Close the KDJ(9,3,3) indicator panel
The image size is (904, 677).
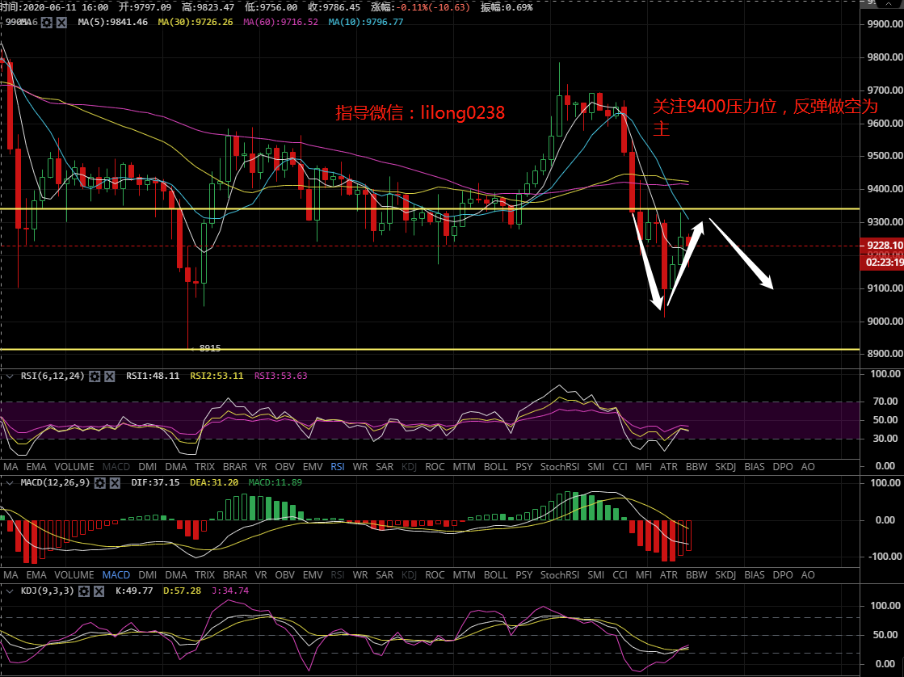click(x=99, y=591)
